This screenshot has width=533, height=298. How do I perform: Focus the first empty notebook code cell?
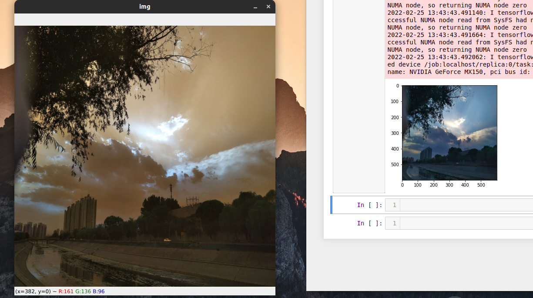[466, 205]
